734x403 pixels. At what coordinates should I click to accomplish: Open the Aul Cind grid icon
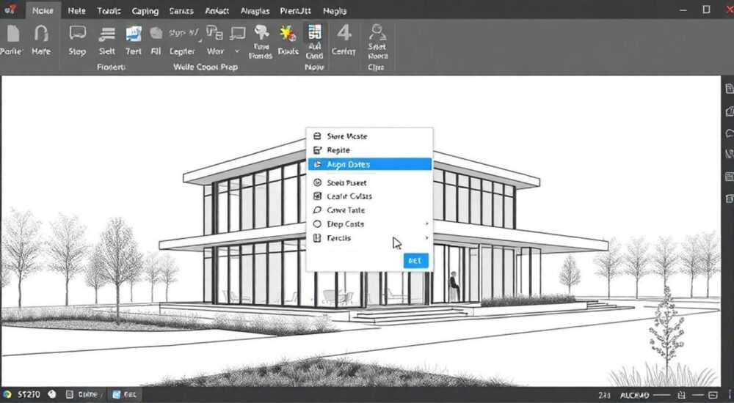pos(315,32)
